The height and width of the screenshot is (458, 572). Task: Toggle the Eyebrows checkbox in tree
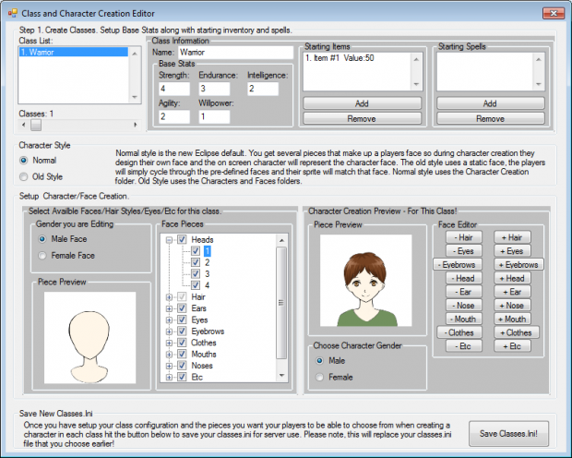coord(183,331)
